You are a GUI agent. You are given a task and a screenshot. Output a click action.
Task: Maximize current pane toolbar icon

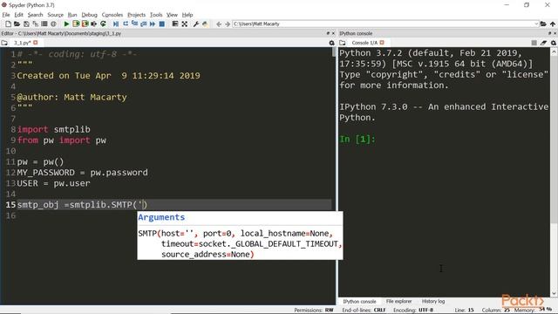pos(175,24)
